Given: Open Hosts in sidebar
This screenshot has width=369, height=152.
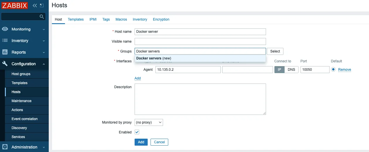Looking at the screenshot, I should [x=27, y=92].
